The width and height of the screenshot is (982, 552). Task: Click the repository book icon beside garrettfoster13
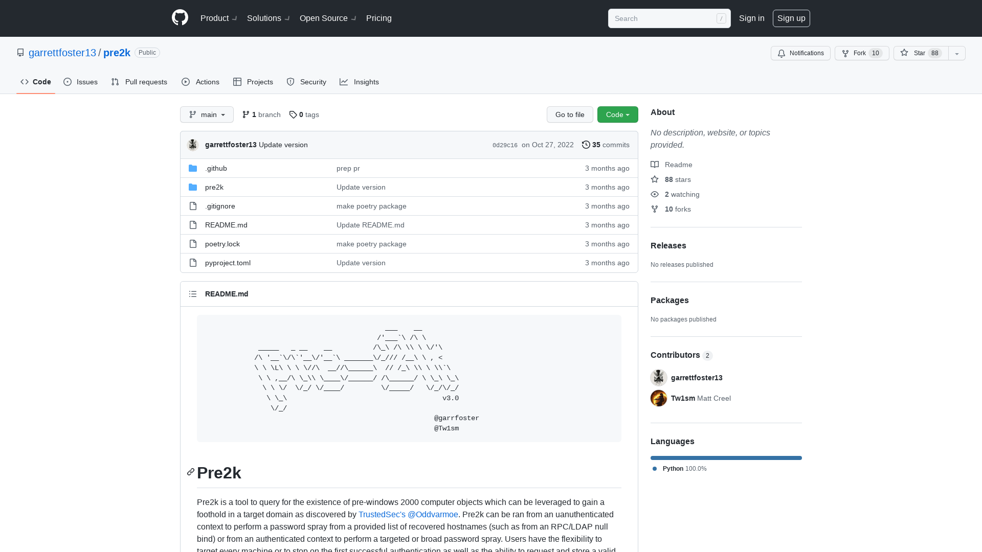20,53
